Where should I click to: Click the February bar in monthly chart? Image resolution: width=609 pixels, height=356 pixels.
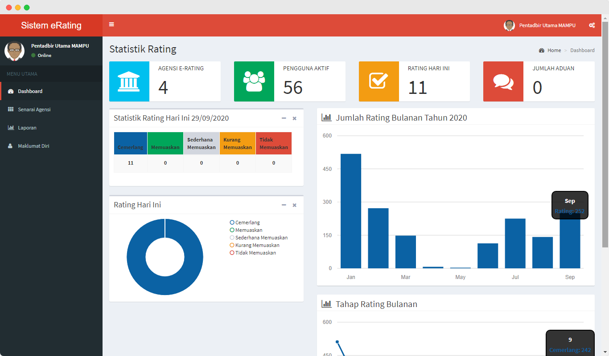click(378, 238)
